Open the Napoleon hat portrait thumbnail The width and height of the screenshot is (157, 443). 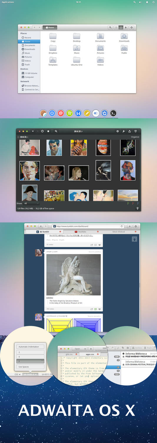click(x=29, y=193)
